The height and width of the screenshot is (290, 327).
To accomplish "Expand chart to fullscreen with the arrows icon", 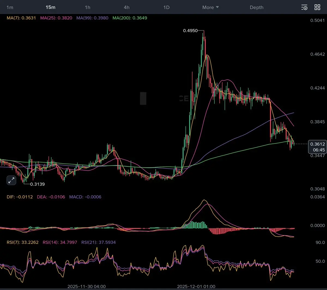I will 11,180.
